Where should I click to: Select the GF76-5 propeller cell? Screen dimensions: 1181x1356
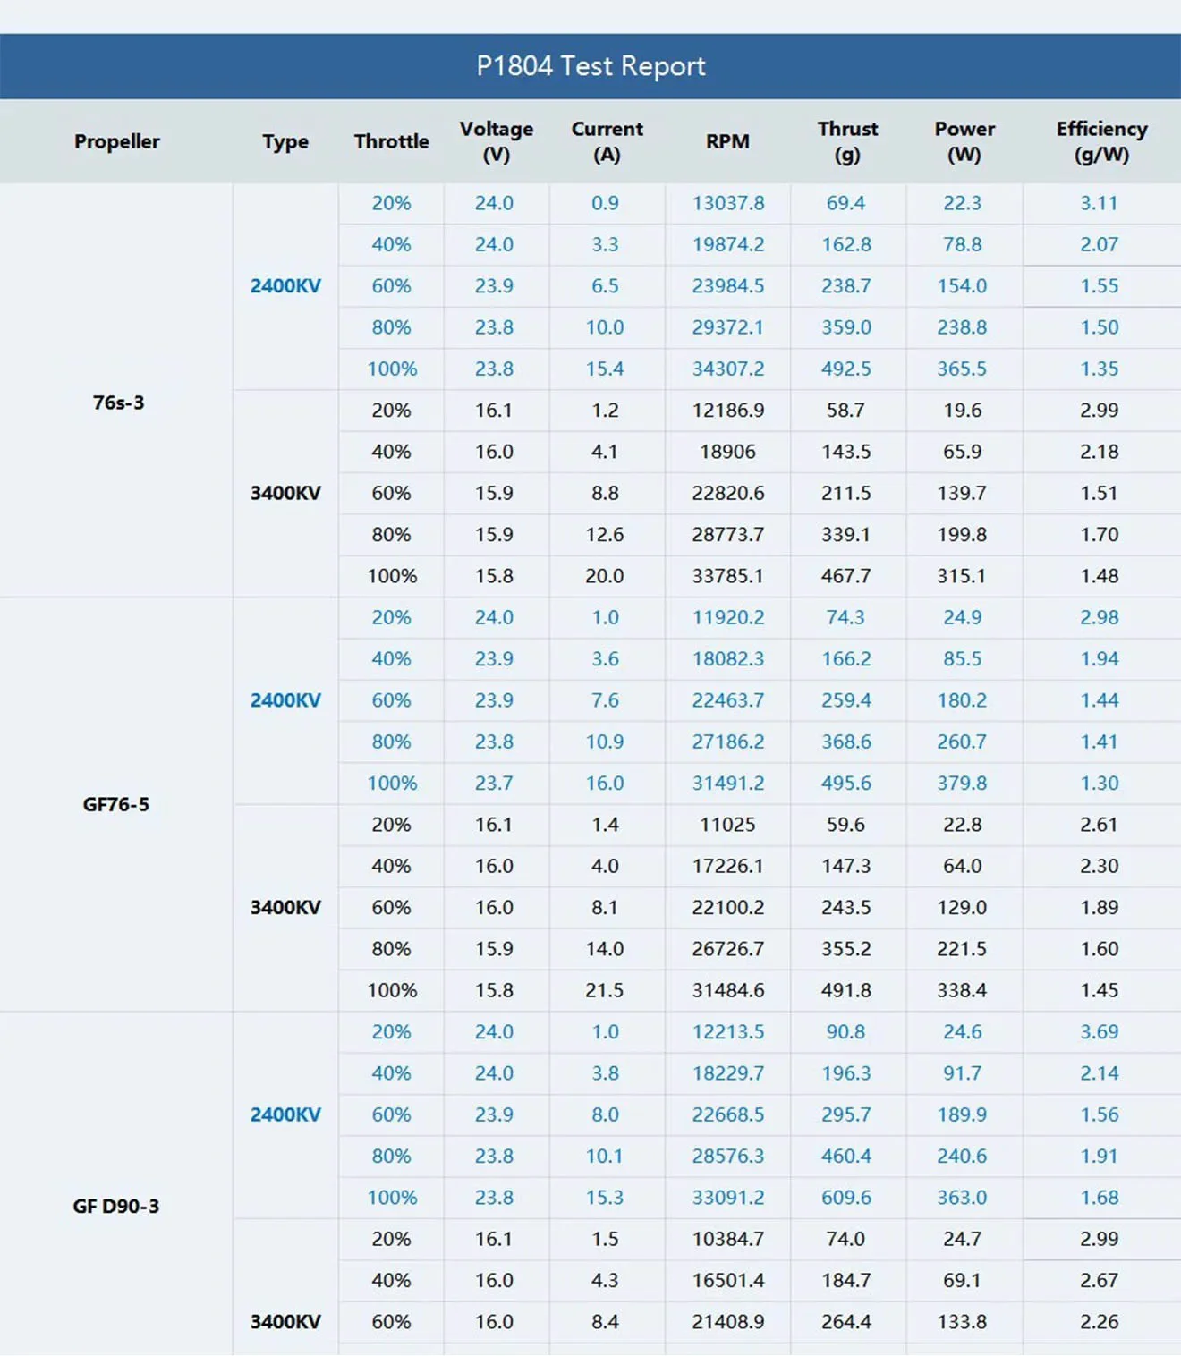(116, 804)
